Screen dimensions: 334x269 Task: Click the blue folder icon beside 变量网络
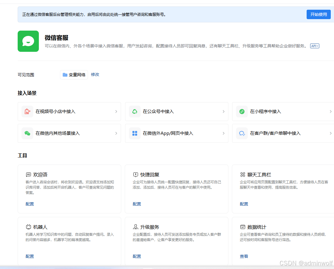(x=65, y=75)
